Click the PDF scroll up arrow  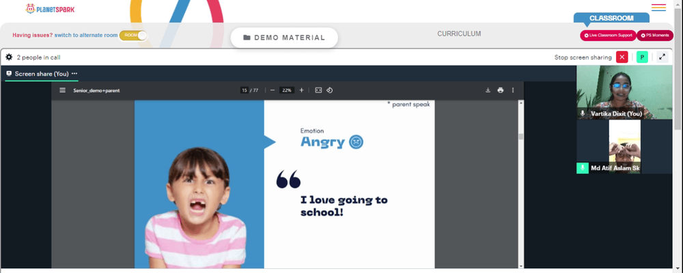point(521,103)
